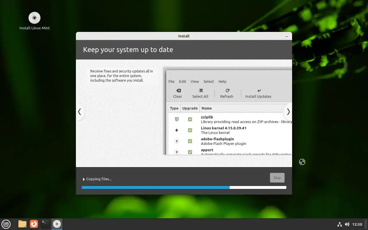Toggle the zziplib upgrade checkbox
Image resolution: width=368 pixels, height=230 pixels.
190,119
